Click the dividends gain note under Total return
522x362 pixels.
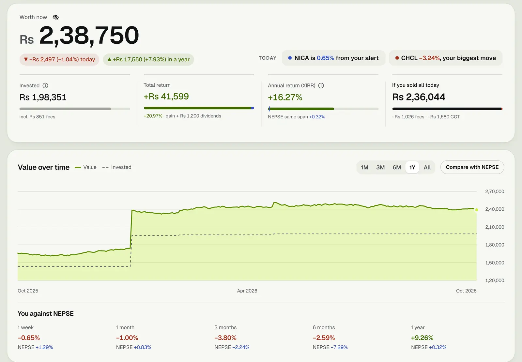pos(182,116)
